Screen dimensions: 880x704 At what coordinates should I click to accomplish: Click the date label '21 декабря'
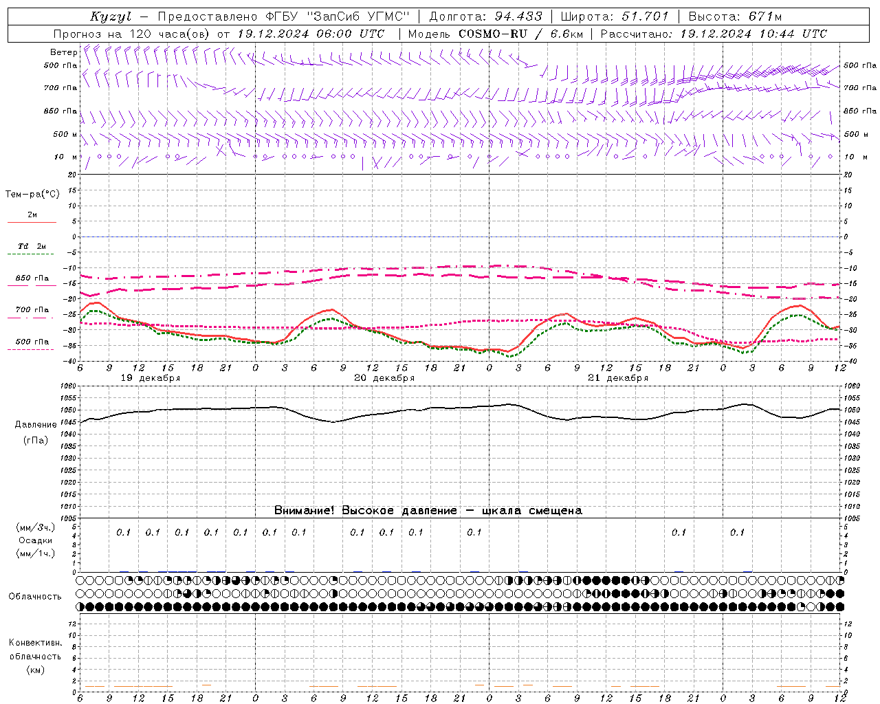coord(618,378)
